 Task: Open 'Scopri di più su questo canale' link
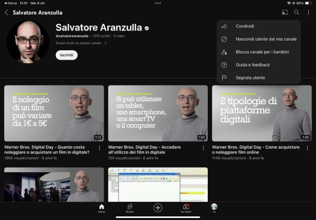(78, 43)
